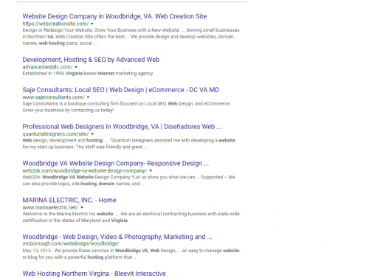Image resolution: width=369 pixels, height=278 pixels.
Task: Click the www.marinaelectric.net/ green URL
Action: point(50,207)
